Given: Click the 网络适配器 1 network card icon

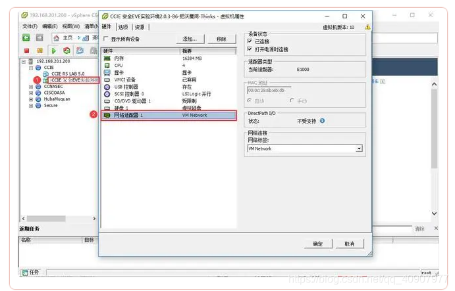Looking at the screenshot, I should [x=107, y=115].
